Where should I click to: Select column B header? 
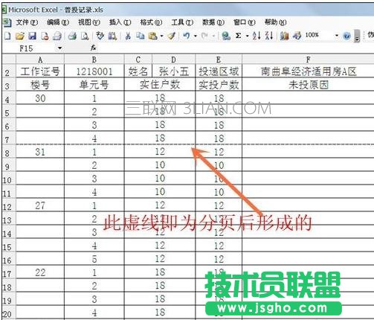pyautogui.click(x=94, y=60)
